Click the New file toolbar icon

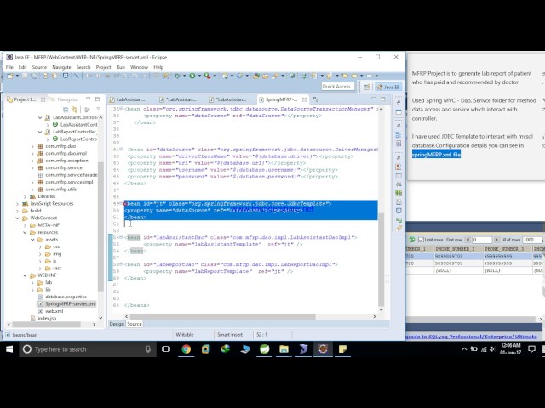[9, 76]
